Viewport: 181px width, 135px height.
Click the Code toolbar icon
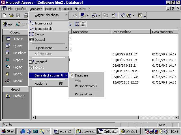pos(105,15)
